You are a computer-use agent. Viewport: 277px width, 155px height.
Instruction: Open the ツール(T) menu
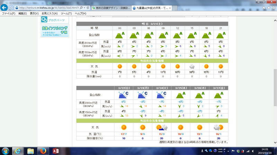[66, 13]
